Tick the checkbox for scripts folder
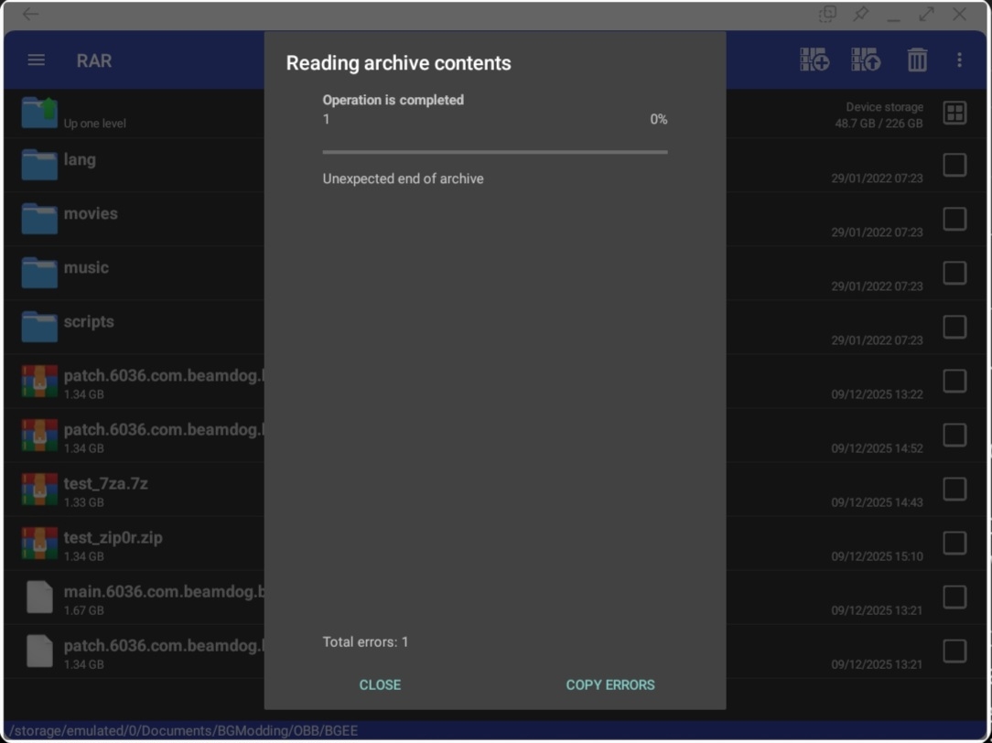Viewport: 992px width, 743px height. (x=954, y=328)
